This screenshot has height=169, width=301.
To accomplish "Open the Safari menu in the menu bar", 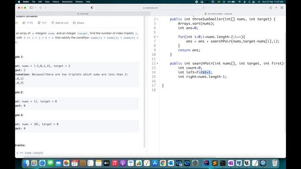I will tap(26, 2).
